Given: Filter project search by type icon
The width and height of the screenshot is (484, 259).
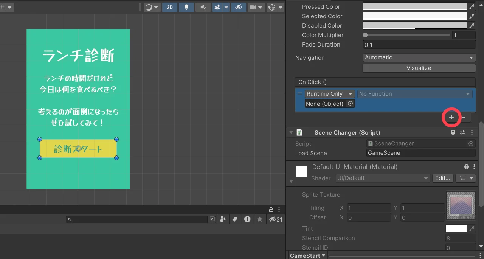Looking at the screenshot, I should pyautogui.click(x=223, y=219).
